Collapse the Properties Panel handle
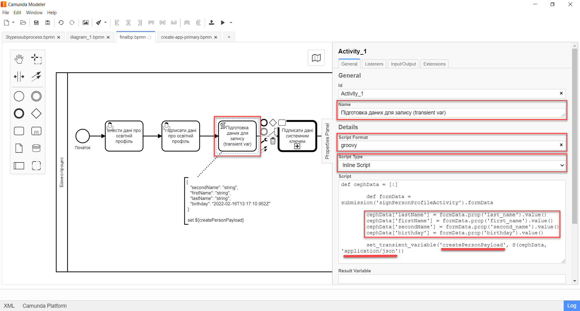 tap(327, 141)
